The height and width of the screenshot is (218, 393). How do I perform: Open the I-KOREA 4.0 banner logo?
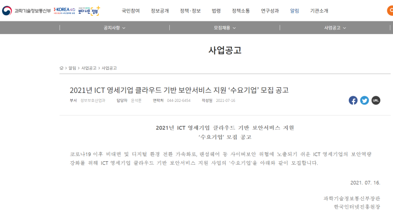[65, 11]
